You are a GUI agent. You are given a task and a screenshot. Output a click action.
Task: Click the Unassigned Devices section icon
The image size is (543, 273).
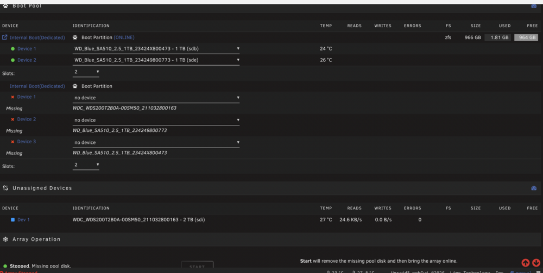click(5, 188)
